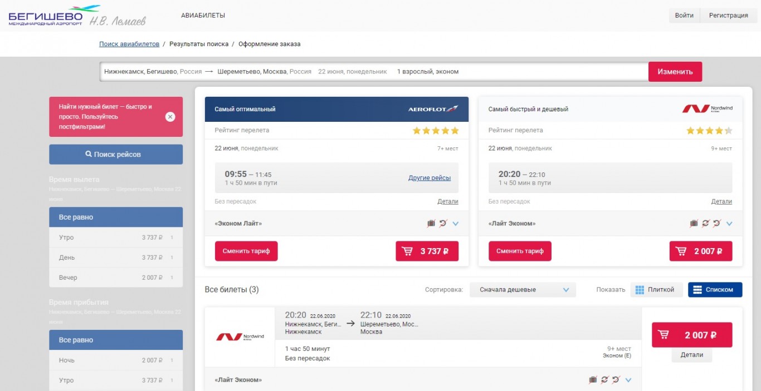Click the 09:55 – 11:45 flight time block
761x391 pixels.
click(336, 178)
